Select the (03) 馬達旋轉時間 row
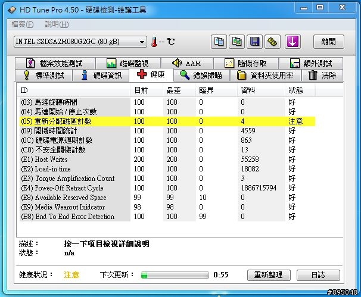Image resolution: width=361 pixels, height=297 pixels. click(167, 102)
